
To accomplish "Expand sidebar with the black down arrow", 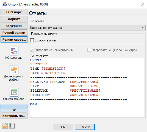I will (14, 110).
